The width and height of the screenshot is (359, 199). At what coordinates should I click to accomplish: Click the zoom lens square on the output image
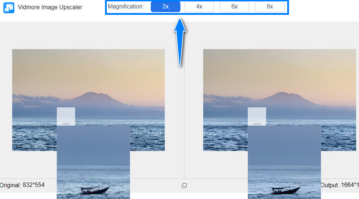click(257, 116)
